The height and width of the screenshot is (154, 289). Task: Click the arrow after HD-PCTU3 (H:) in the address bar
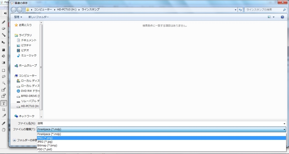(79, 10)
